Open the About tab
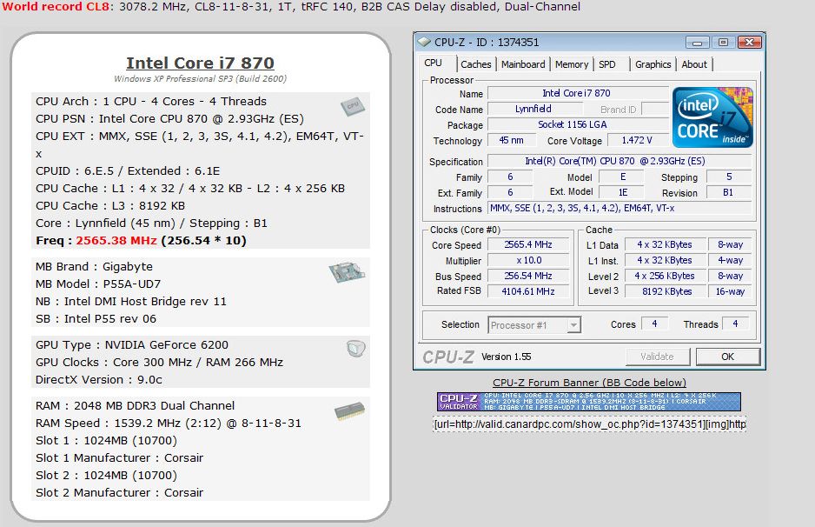Viewport: 815px width, 527px height. coord(694,64)
